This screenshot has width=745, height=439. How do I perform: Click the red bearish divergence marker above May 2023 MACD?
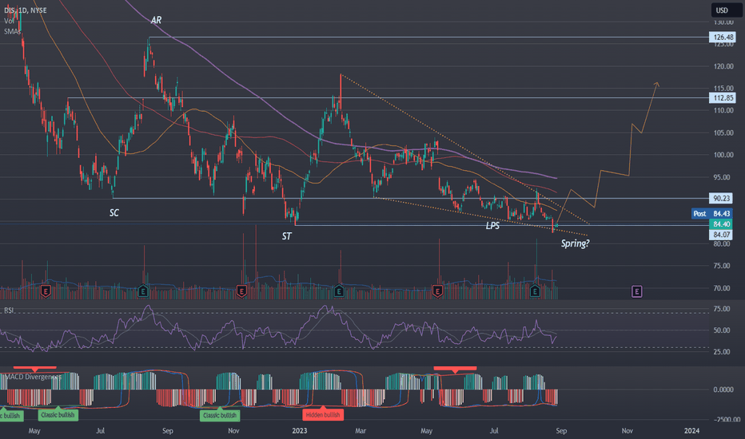point(455,369)
